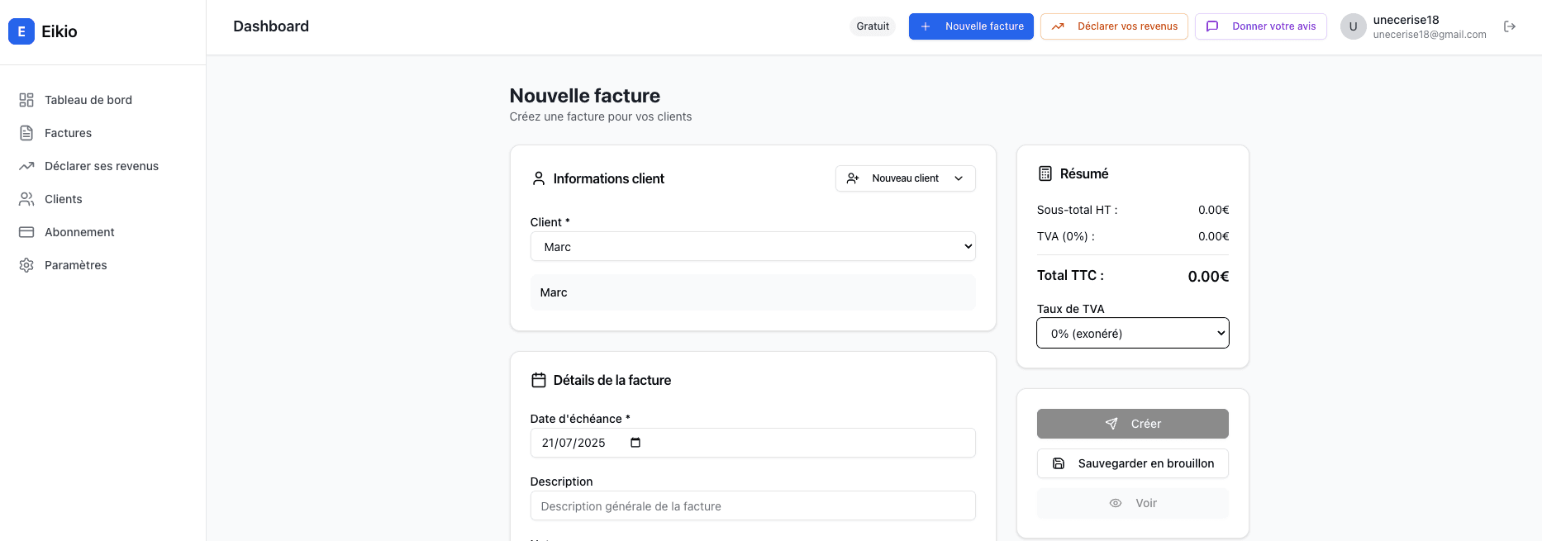Open Factures in the sidebar
Image resolution: width=1542 pixels, height=541 pixels.
[x=68, y=132]
